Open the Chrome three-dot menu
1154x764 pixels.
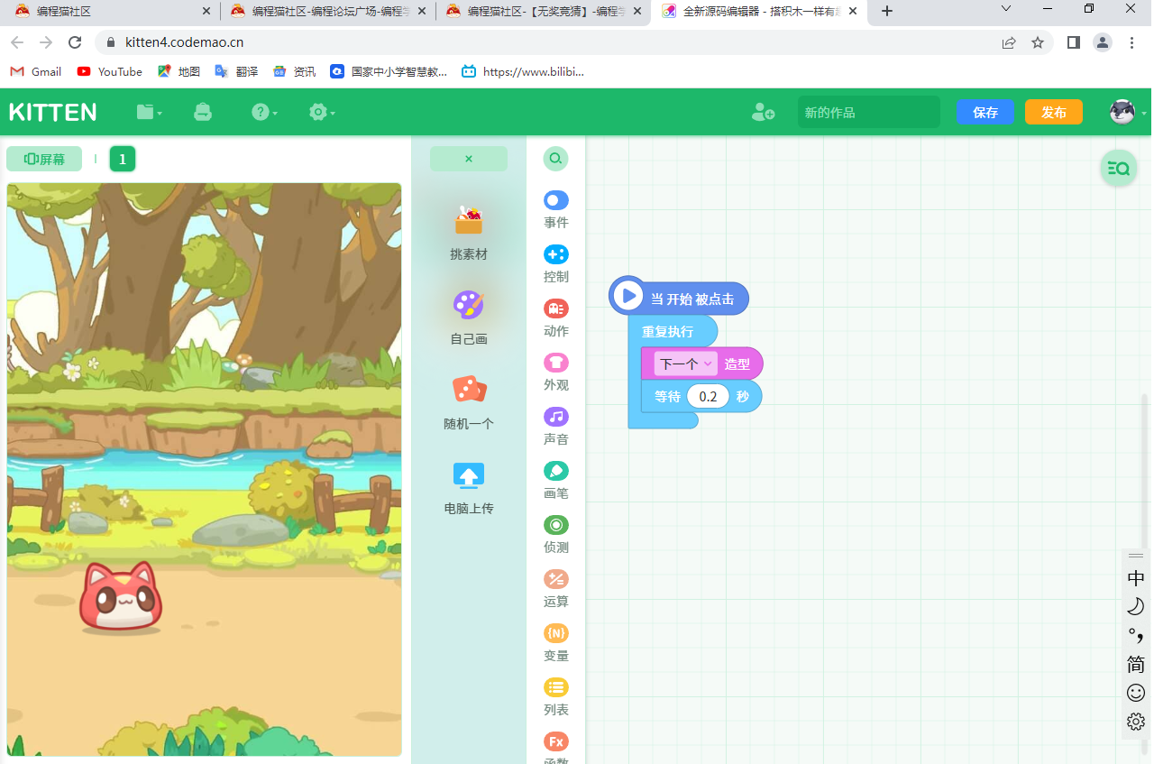point(1131,42)
